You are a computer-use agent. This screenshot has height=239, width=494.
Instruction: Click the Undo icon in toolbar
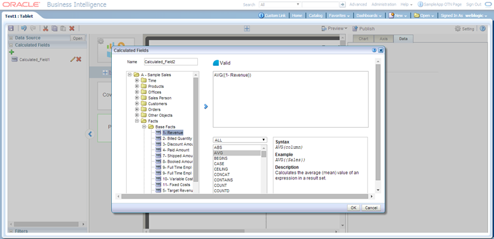point(23,28)
